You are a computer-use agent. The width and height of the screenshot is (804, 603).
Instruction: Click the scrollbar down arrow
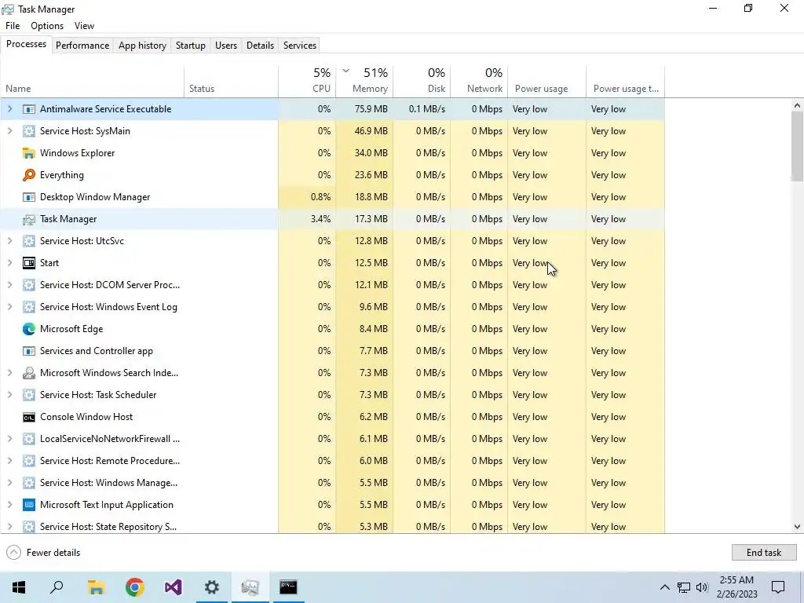tap(797, 527)
